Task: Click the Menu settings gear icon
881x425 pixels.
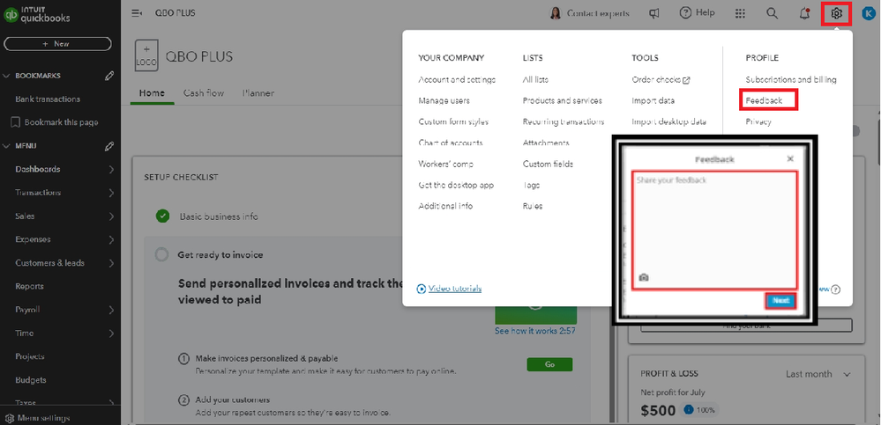Action: click(x=9, y=418)
